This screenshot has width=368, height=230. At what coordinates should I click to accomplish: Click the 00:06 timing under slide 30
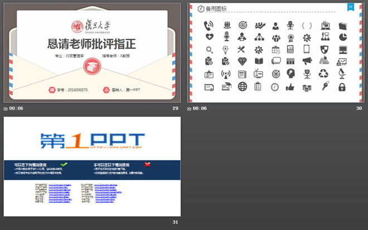point(200,109)
